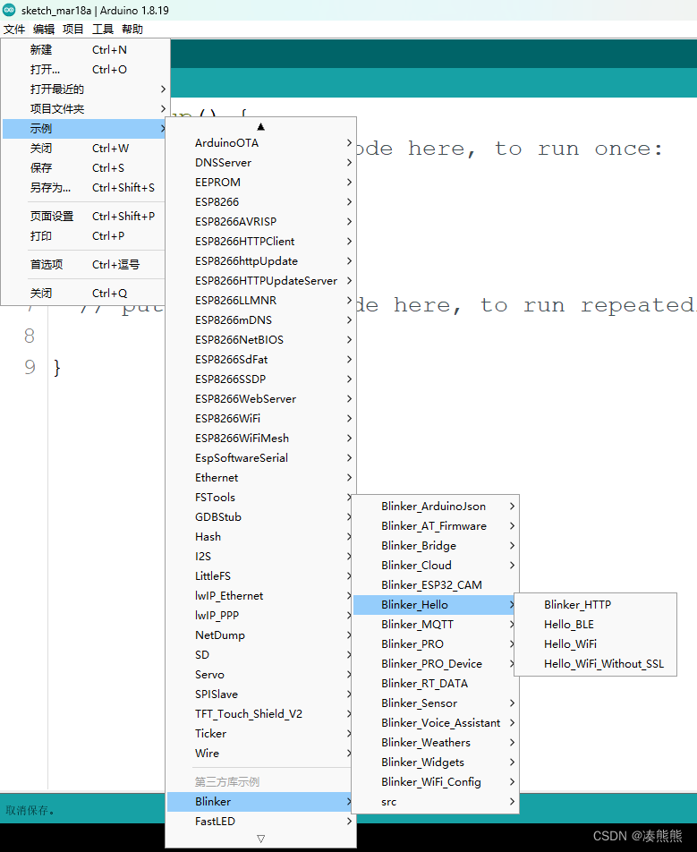Open 页面设置 from file menu
The image size is (697, 852).
(85, 217)
